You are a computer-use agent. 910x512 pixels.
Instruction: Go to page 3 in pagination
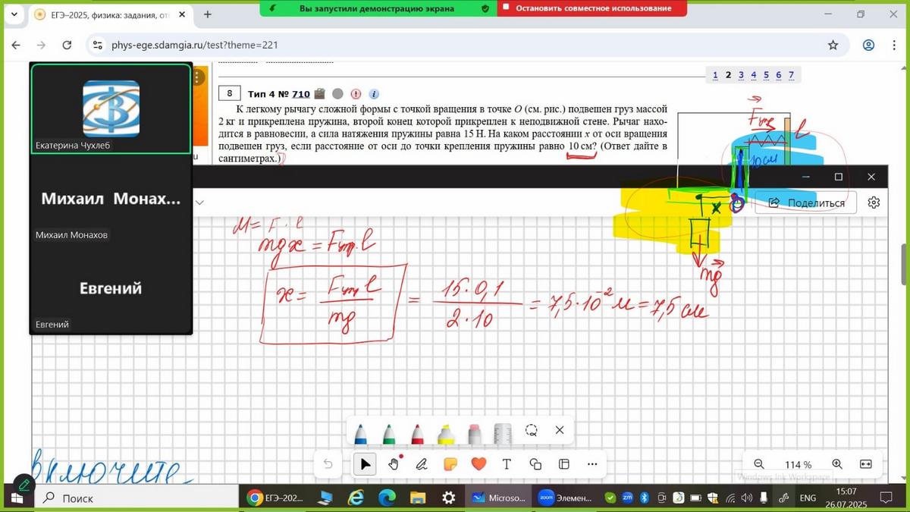click(x=741, y=74)
